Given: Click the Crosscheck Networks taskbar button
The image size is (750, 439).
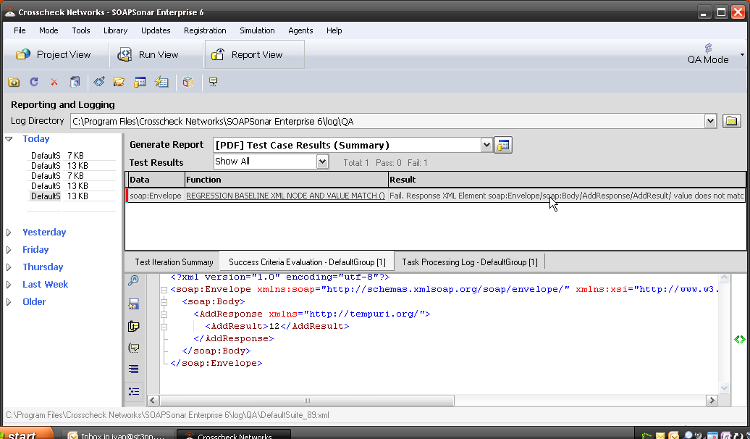Looking at the screenshot, I should point(233,435).
